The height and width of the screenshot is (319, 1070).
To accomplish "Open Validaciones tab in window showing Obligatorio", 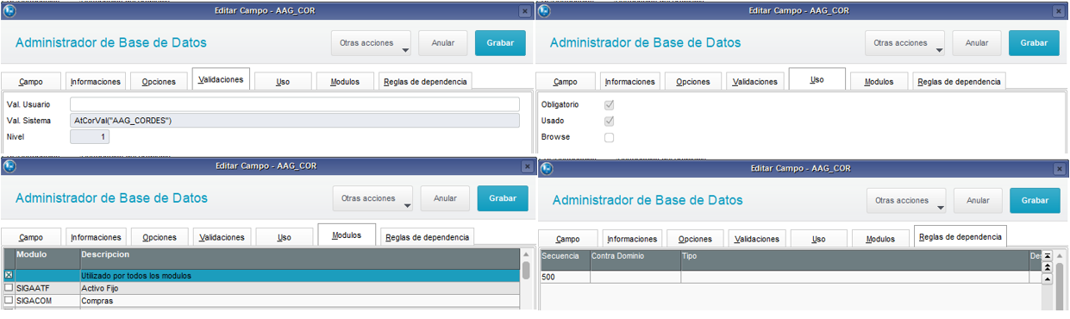I will (x=755, y=82).
